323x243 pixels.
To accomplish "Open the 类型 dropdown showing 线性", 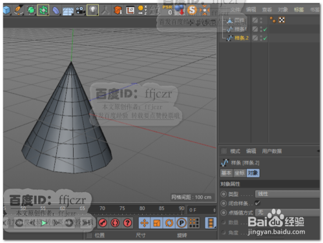I will point(287,194).
